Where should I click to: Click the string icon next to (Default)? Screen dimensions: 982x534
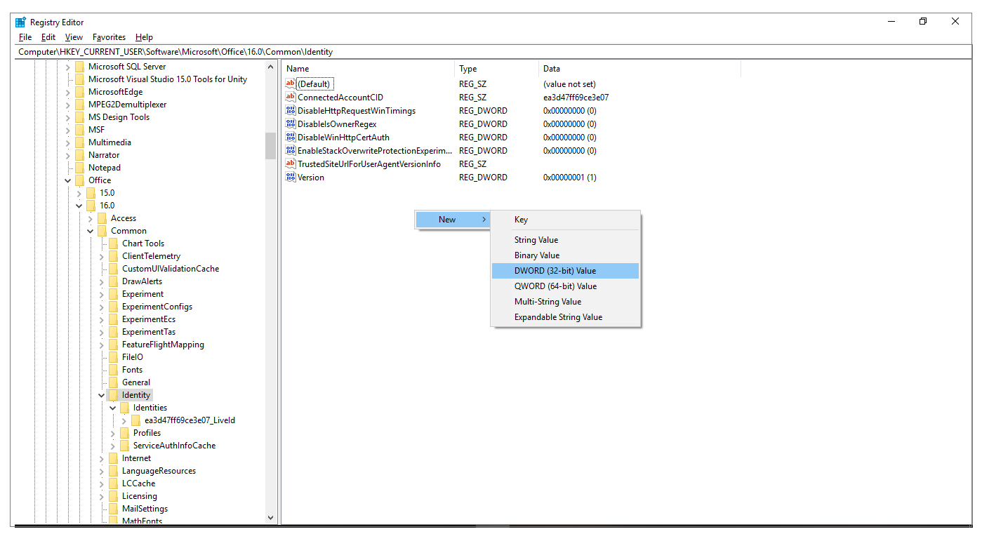point(291,84)
